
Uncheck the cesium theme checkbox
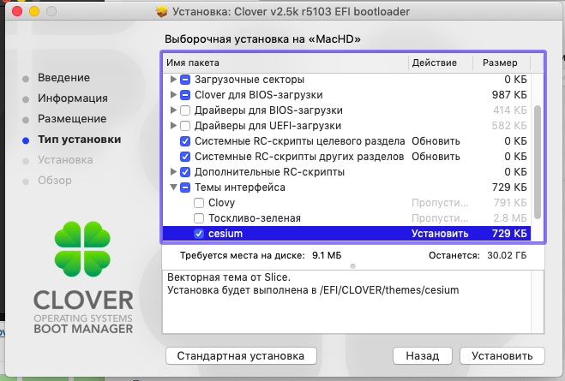coord(199,234)
